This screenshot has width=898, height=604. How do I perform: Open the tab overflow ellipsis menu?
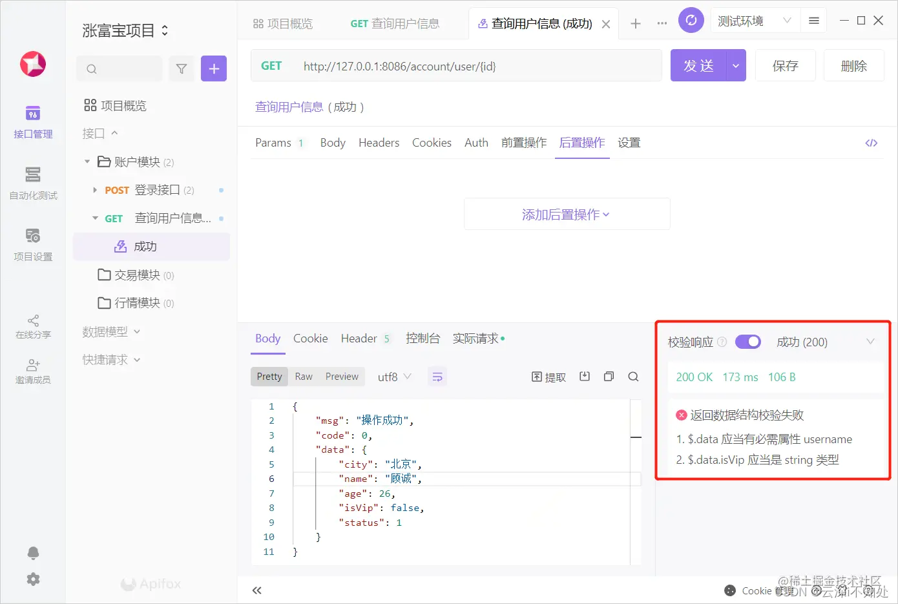pos(662,23)
